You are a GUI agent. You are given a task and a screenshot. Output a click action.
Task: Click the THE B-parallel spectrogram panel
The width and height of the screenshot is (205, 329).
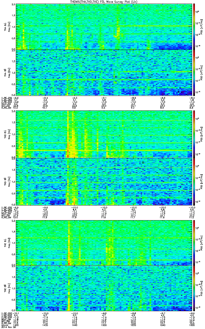coord(104,288)
